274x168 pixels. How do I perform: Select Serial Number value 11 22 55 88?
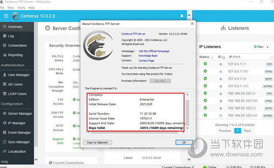tap(148, 114)
